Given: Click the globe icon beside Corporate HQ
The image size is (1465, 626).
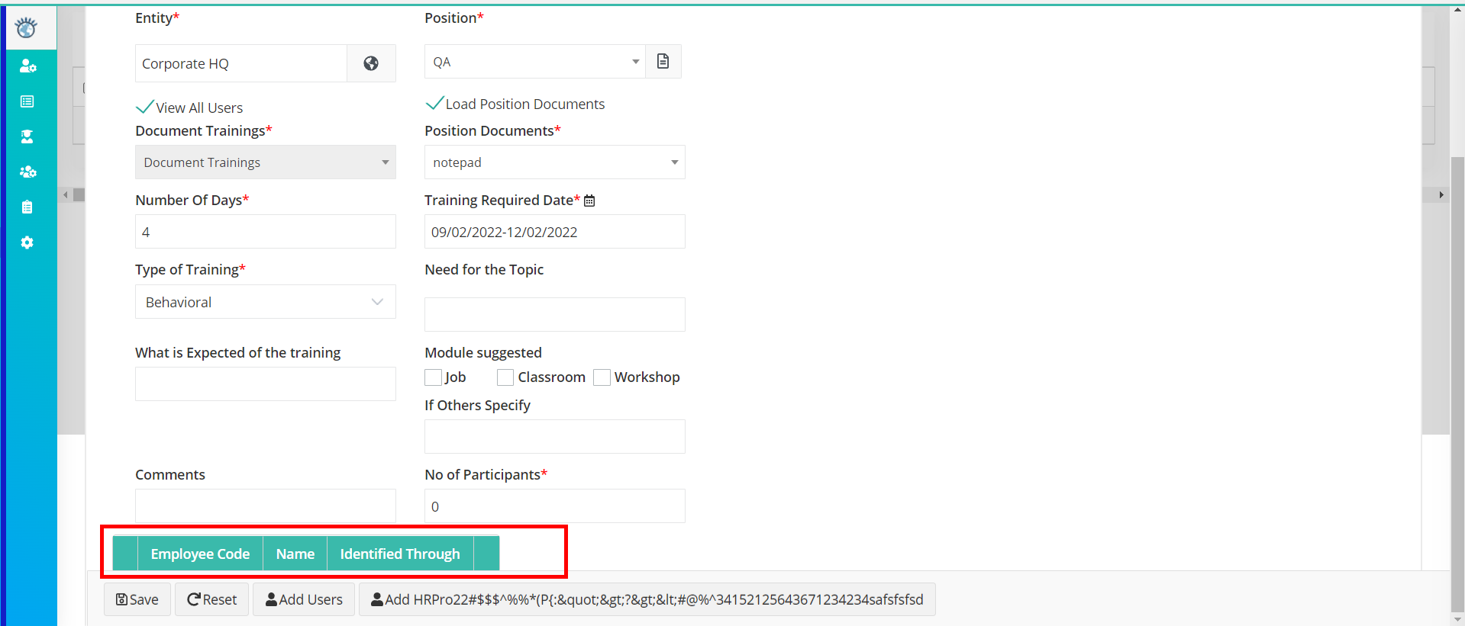Looking at the screenshot, I should click(371, 63).
